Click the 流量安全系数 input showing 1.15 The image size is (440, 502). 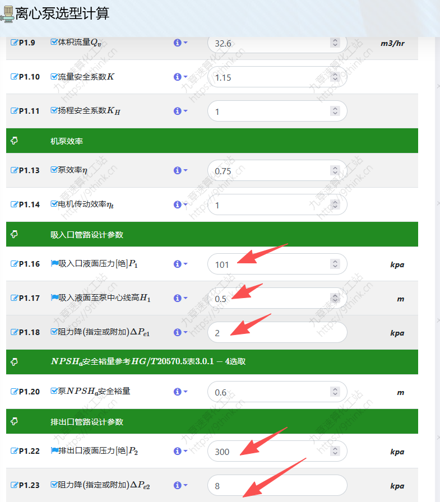point(277,77)
